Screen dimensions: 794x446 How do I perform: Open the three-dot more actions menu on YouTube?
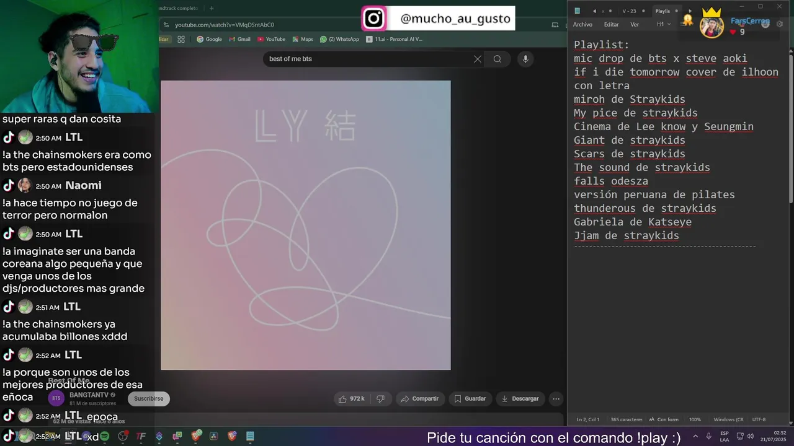point(556,398)
